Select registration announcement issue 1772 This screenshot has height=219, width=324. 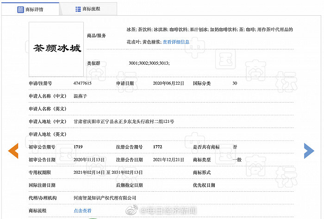(x=157, y=147)
